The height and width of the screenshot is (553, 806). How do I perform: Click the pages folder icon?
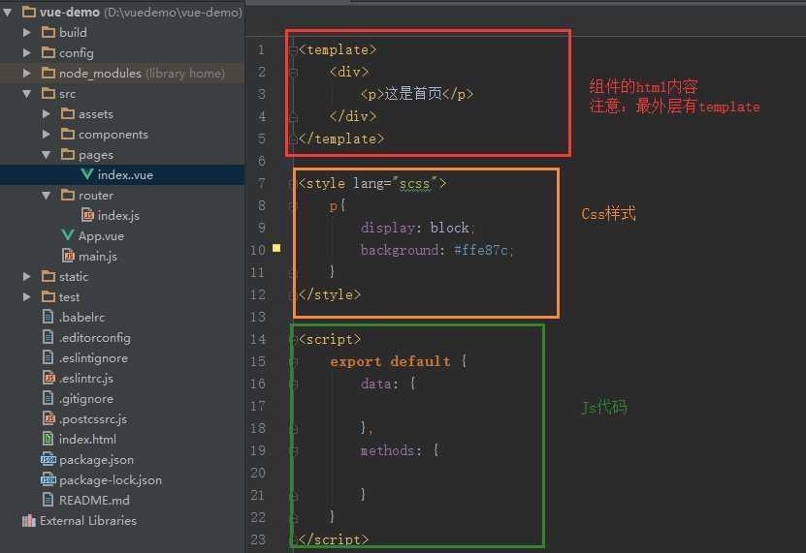pyautogui.click(x=68, y=154)
